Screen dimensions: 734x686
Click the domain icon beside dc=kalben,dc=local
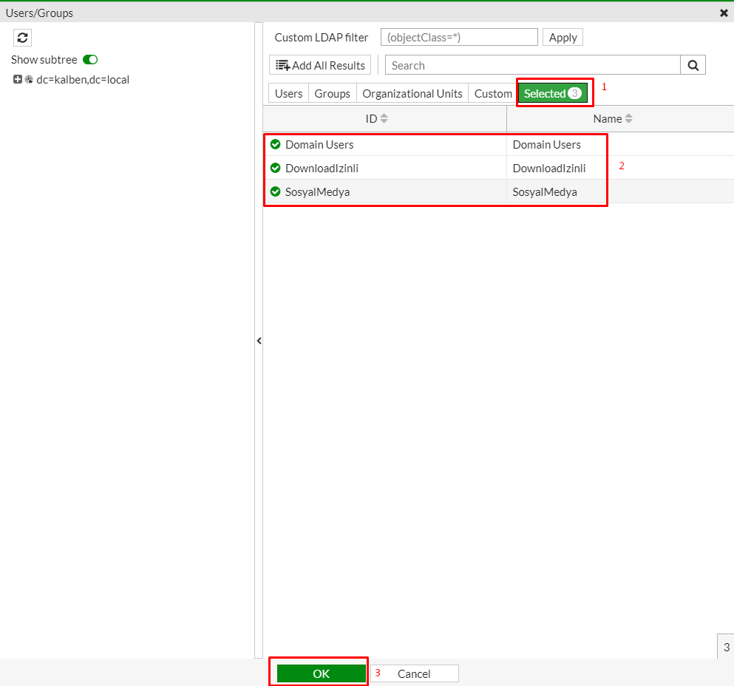(x=29, y=80)
